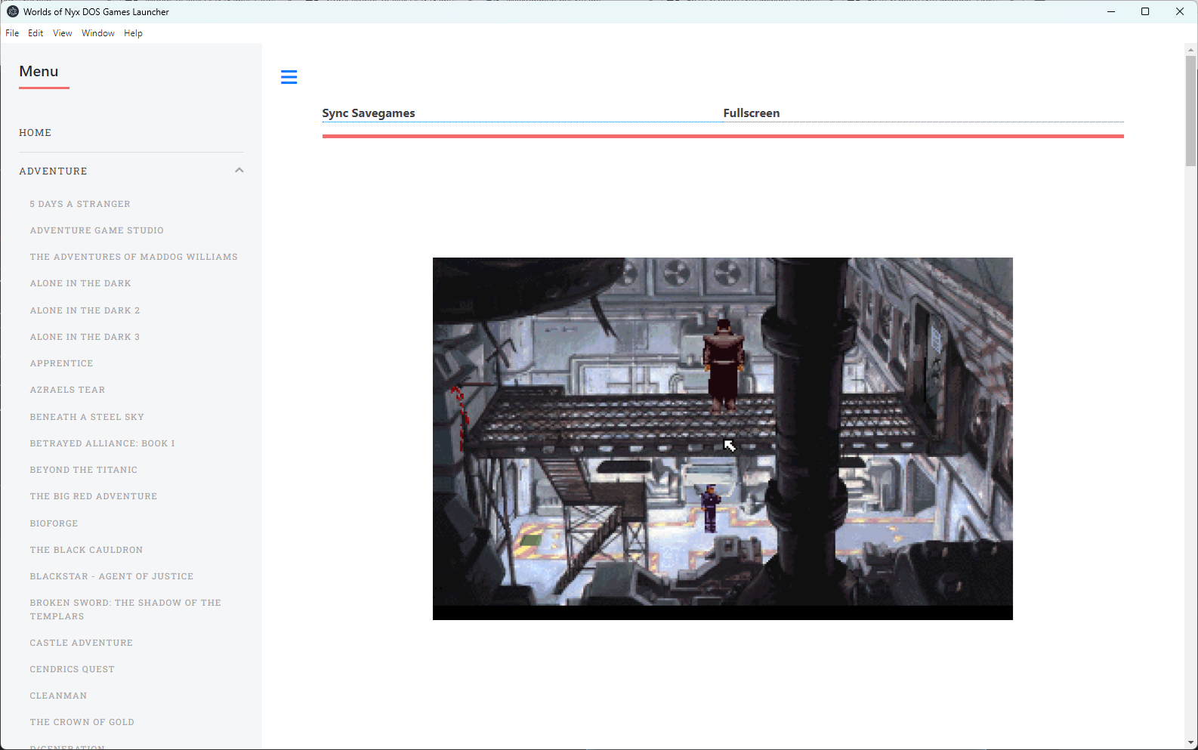Image resolution: width=1198 pixels, height=750 pixels.
Task: Open Beyond the Titanic
Action: (x=84, y=470)
